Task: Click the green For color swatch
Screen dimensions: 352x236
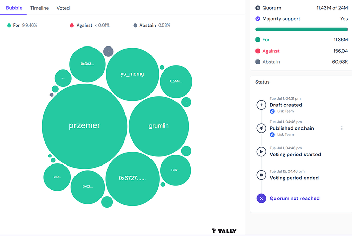Action: (258, 40)
